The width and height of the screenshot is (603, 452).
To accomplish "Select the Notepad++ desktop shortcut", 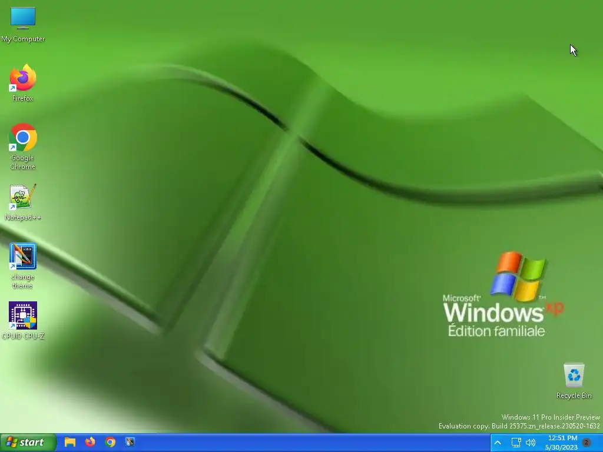I will click(23, 202).
